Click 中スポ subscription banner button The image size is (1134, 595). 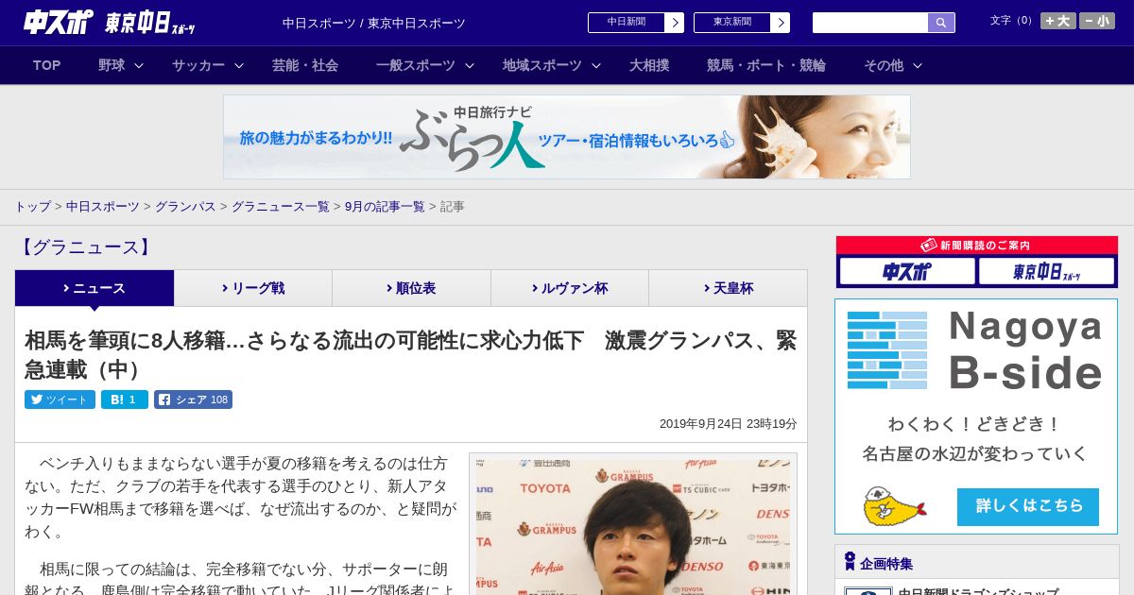[x=907, y=272]
